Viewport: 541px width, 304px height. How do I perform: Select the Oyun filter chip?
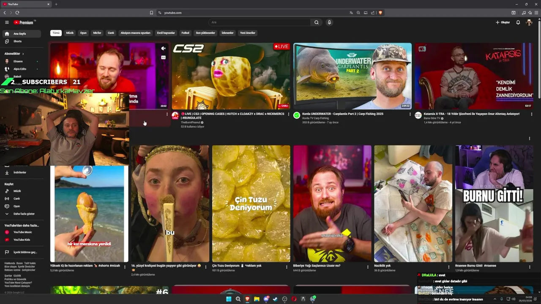pyautogui.click(x=83, y=33)
